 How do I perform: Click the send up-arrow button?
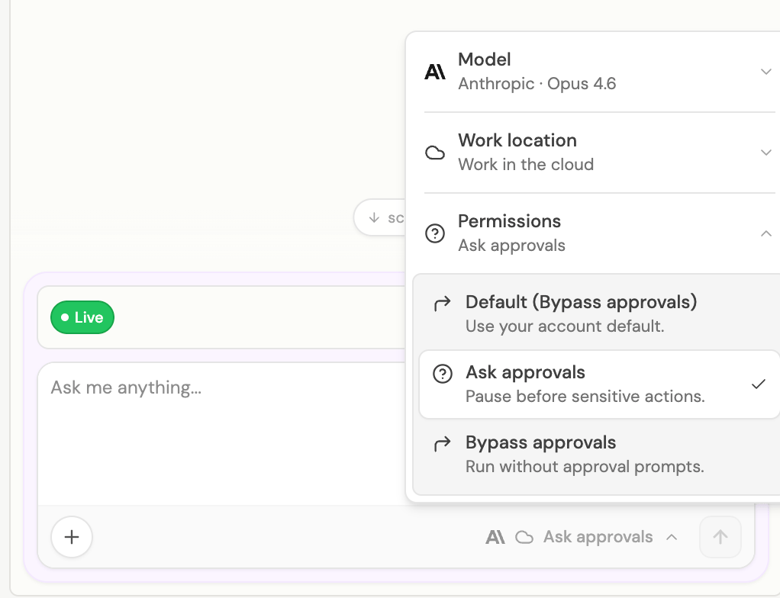pos(720,537)
